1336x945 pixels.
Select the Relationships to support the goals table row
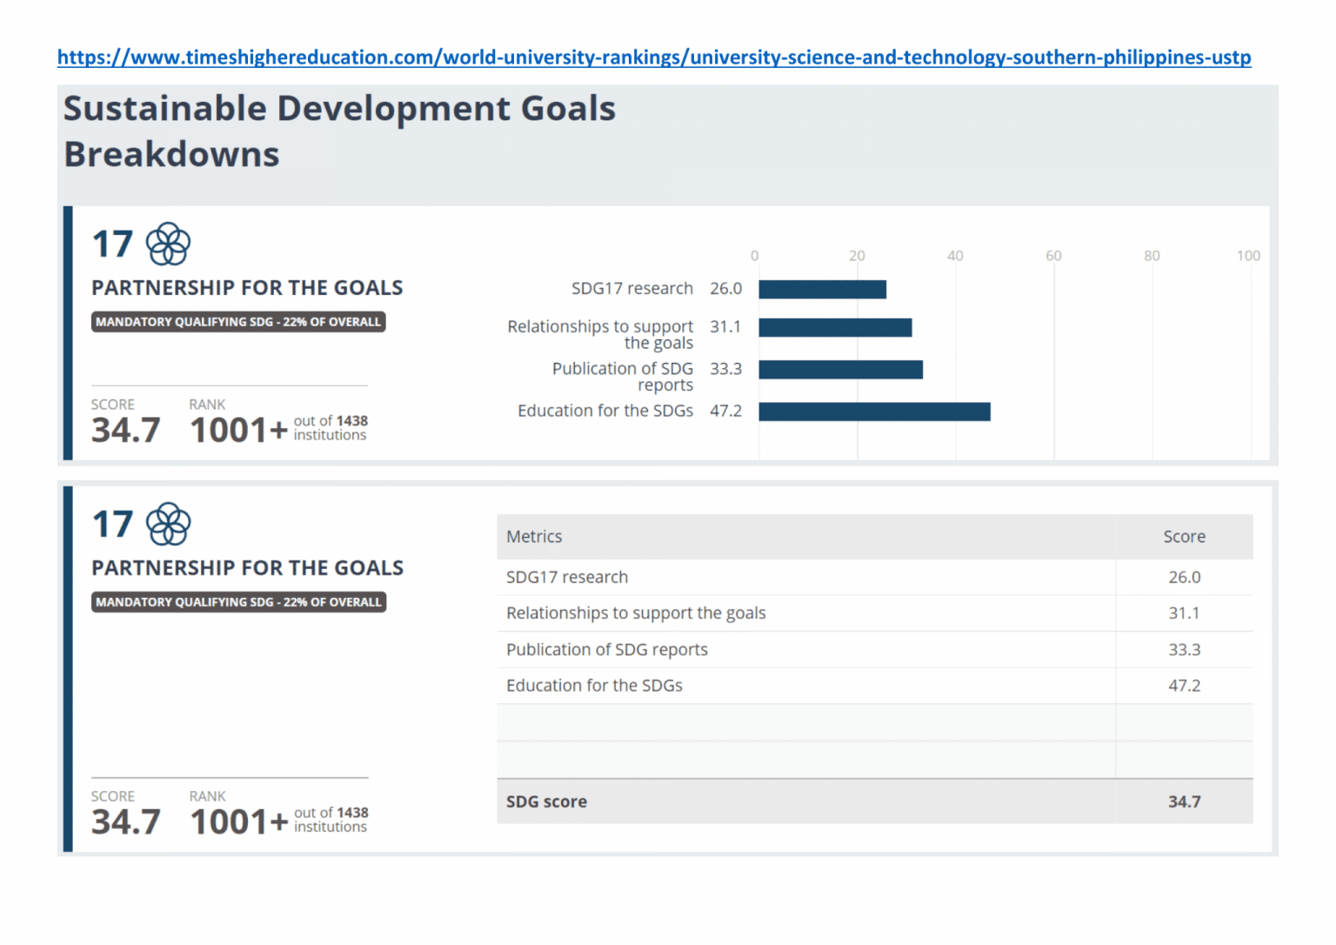pyautogui.click(x=636, y=613)
